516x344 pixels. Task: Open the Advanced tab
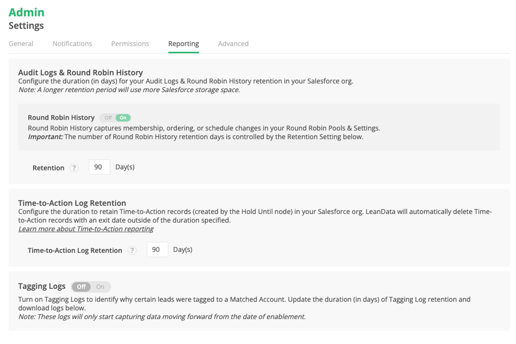[x=233, y=44]
